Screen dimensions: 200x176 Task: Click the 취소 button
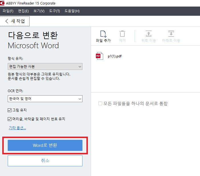[45, 161]
